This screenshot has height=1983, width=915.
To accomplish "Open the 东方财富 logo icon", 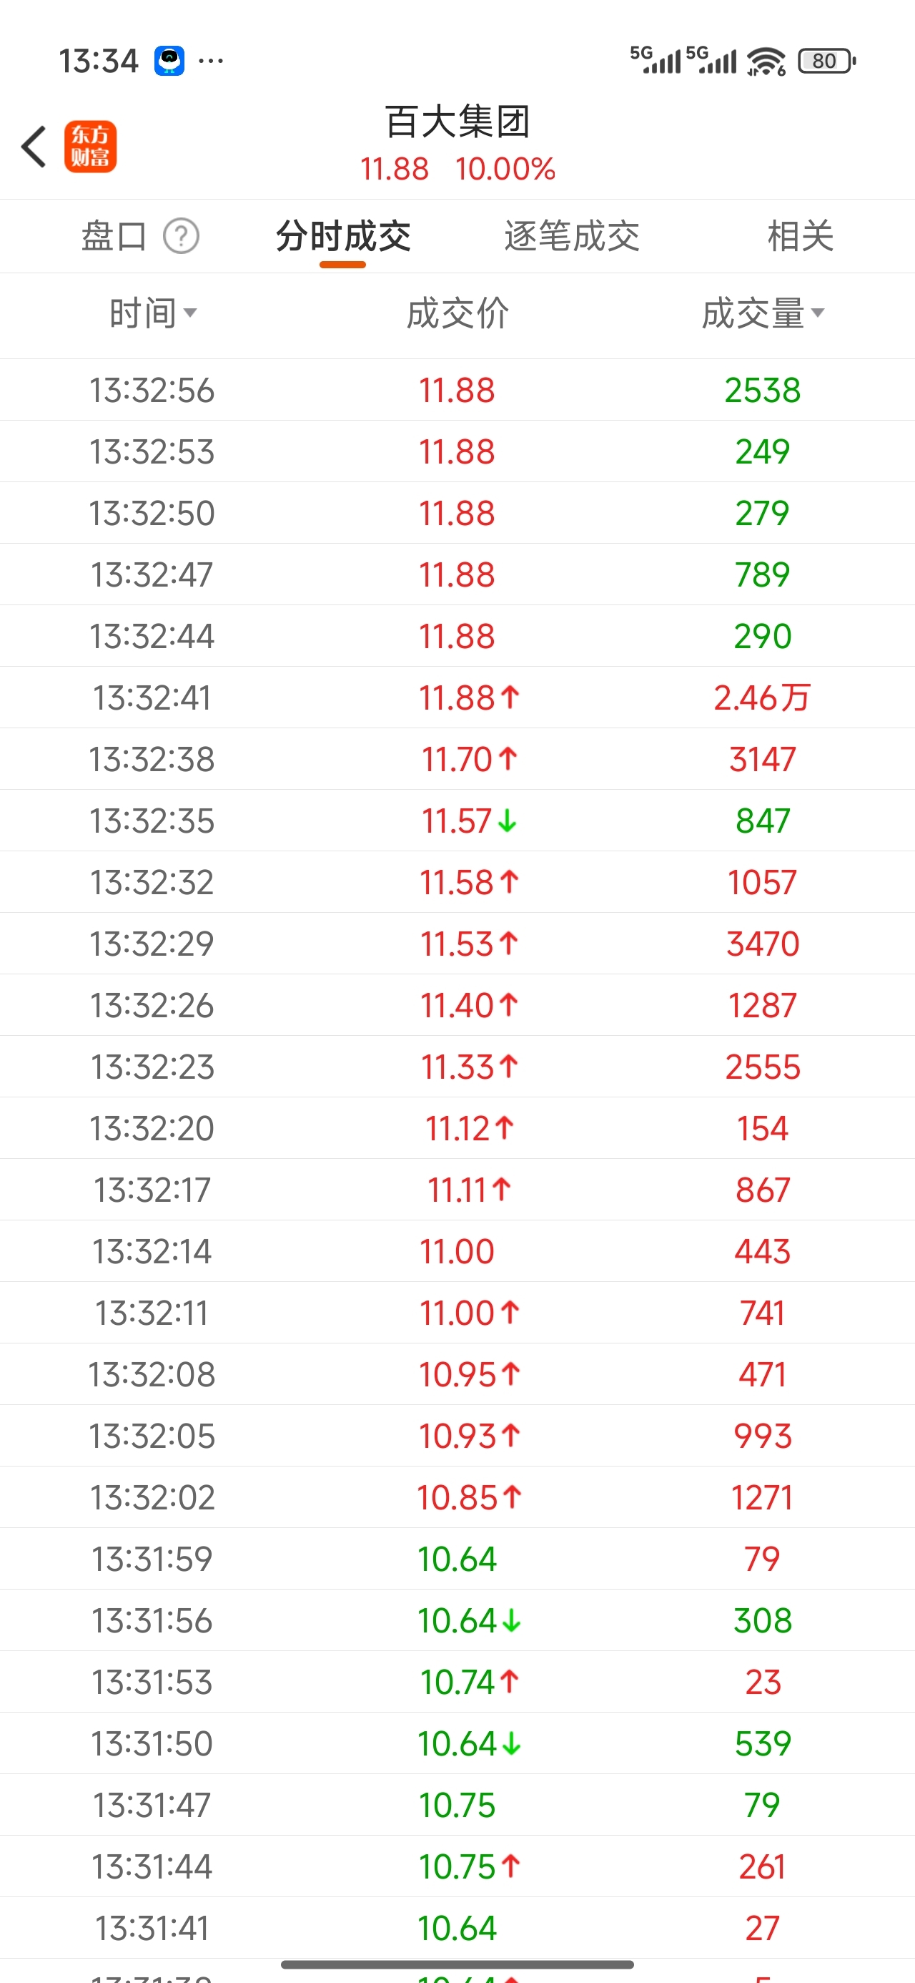I will click(90, 146).
